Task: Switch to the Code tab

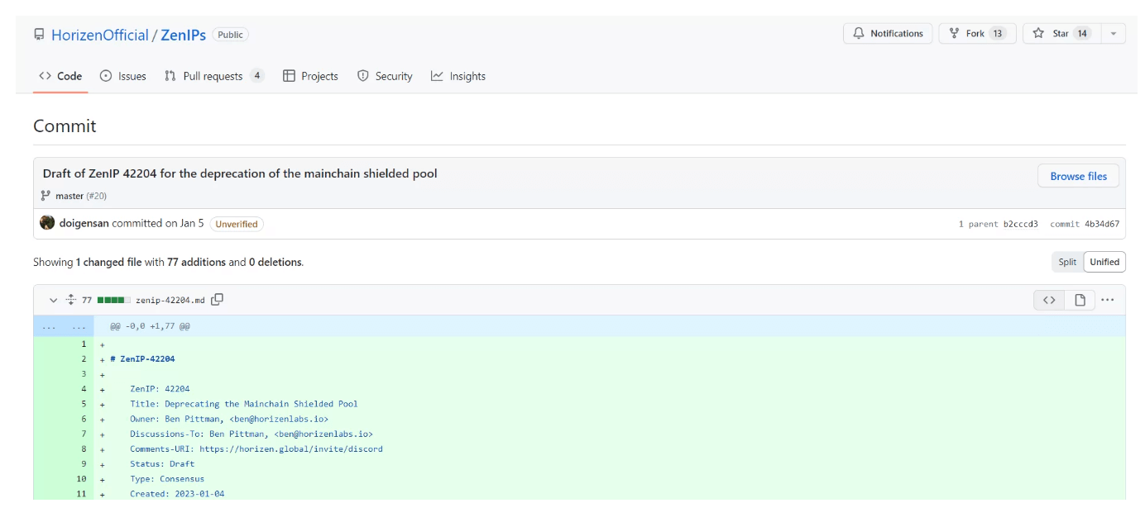Action: click(x=60, y=76)
